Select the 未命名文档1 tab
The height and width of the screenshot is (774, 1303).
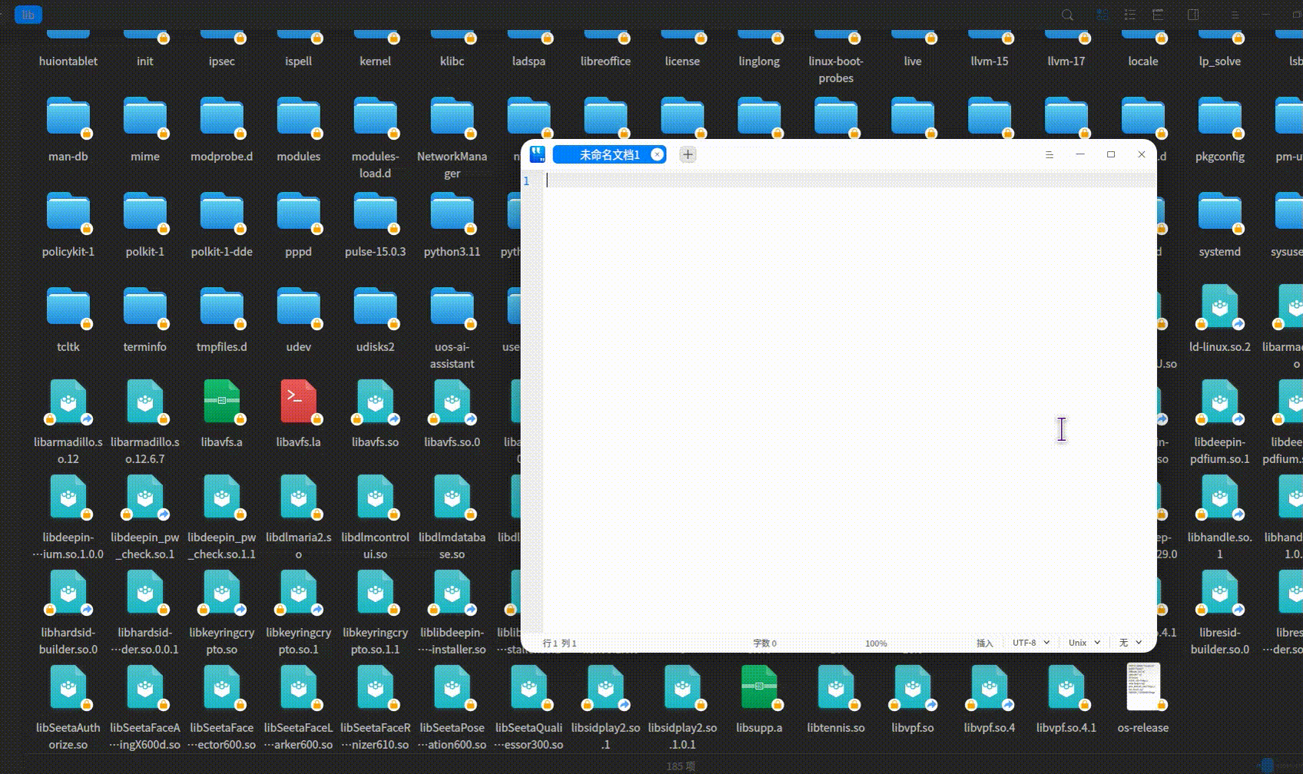click(609, 154)
